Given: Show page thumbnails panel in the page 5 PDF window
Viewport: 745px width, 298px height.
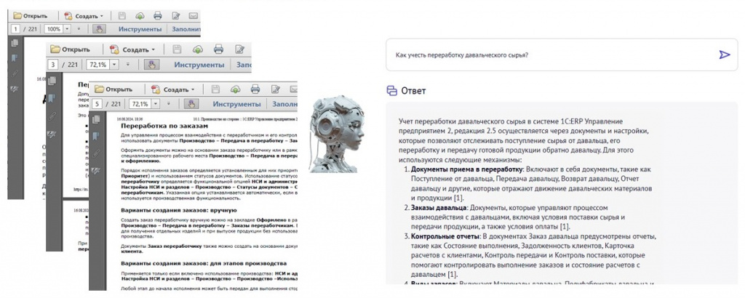Looking at the screenshot, I should coord(96,119).
